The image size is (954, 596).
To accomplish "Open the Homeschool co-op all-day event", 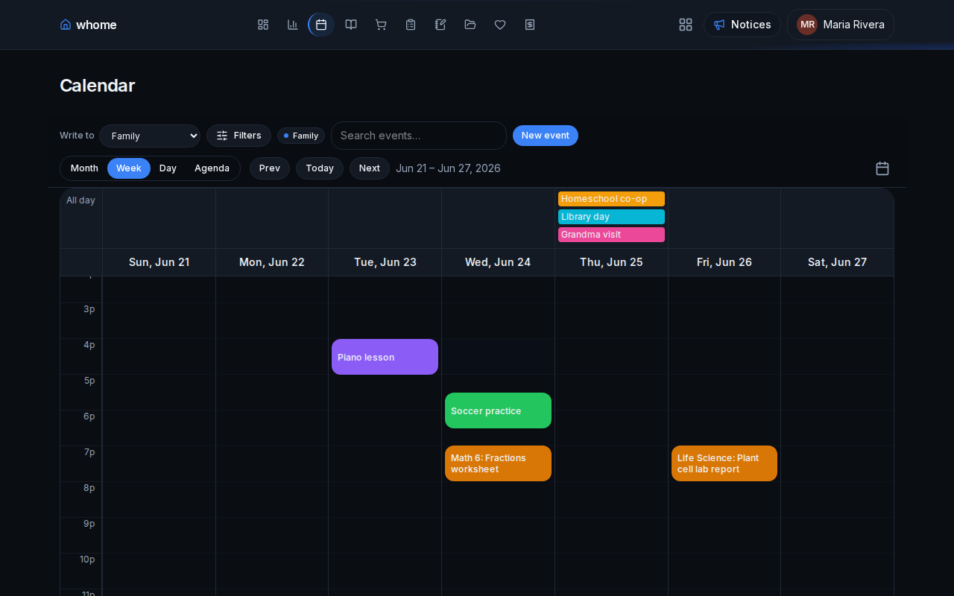I will tap(611, 199).
